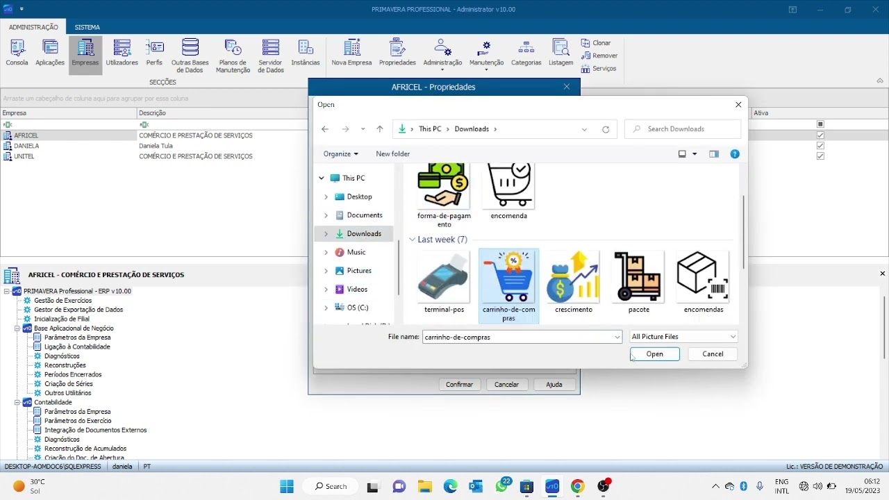Screen dimensions: 889x500
Task: Select Videos in navigation pane
Action: coord(357,289)
